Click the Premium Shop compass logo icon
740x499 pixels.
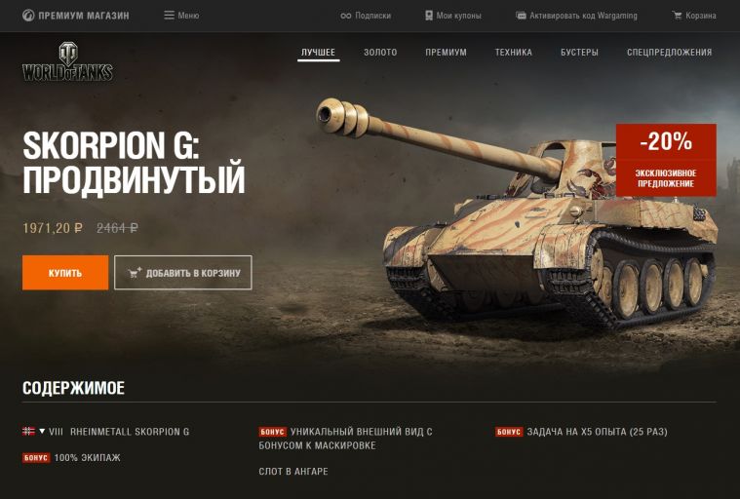[28, 16]
